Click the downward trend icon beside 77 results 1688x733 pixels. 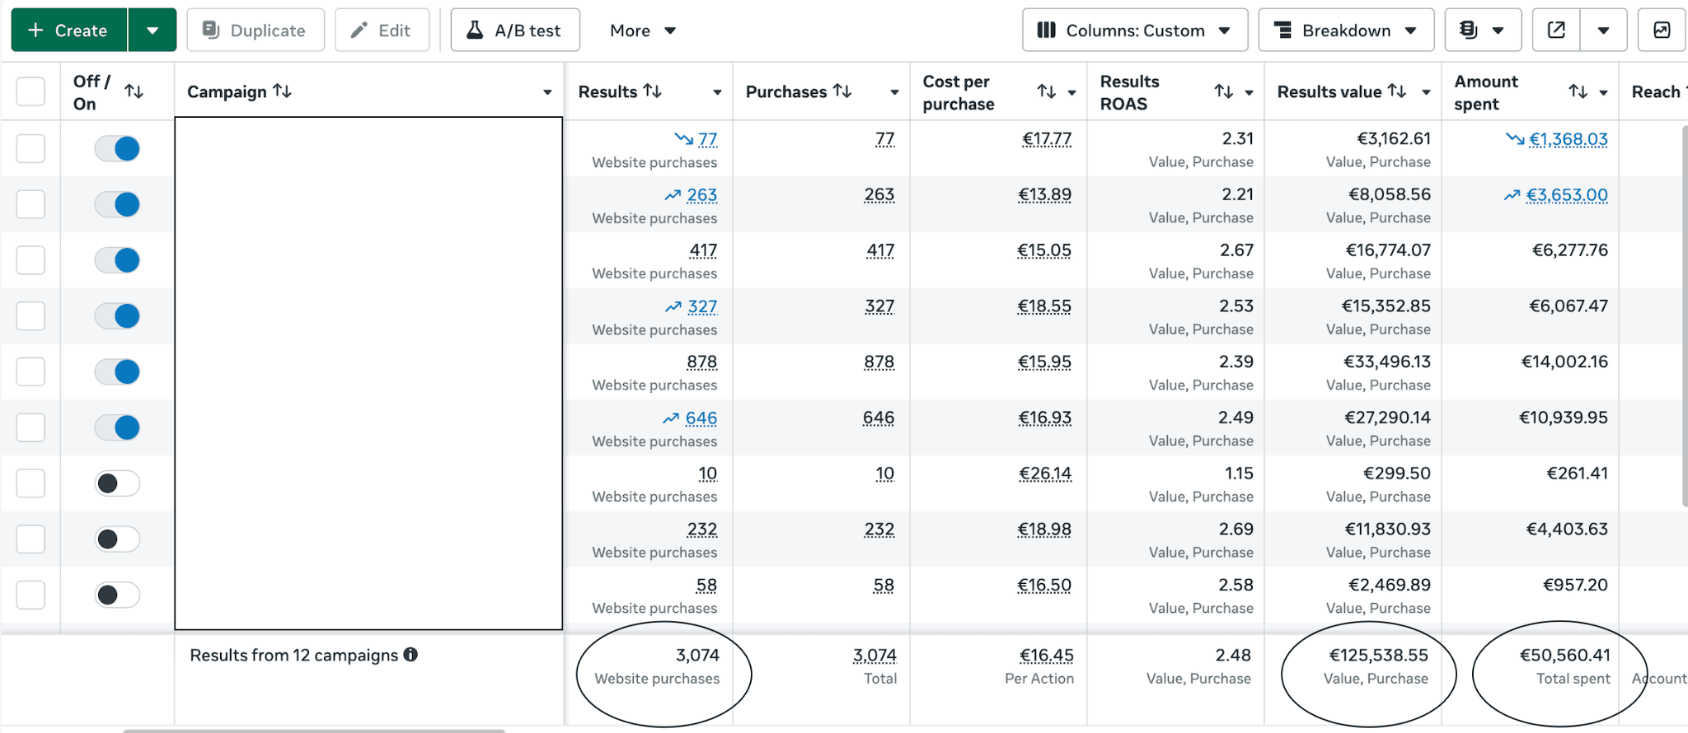(x=683, y=139)
